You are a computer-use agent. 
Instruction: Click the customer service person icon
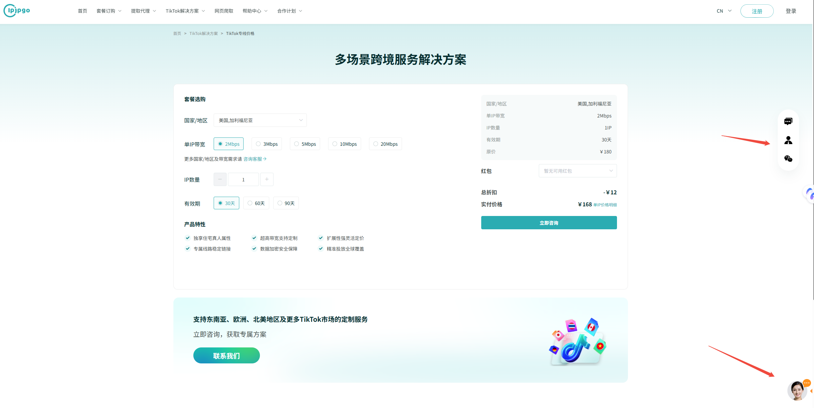pyautogui.click(x=788, y=140)
